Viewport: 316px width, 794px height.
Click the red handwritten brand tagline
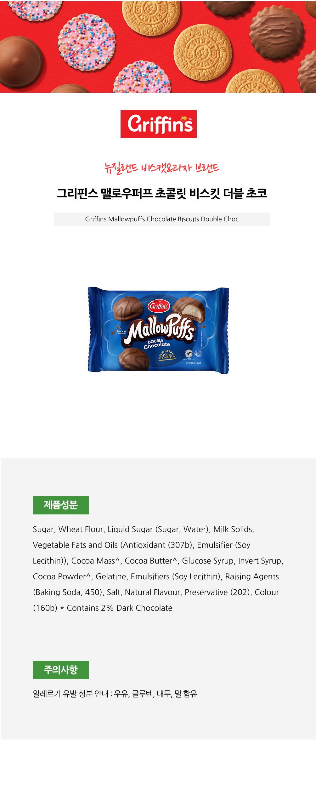click(x=162, y=168)
